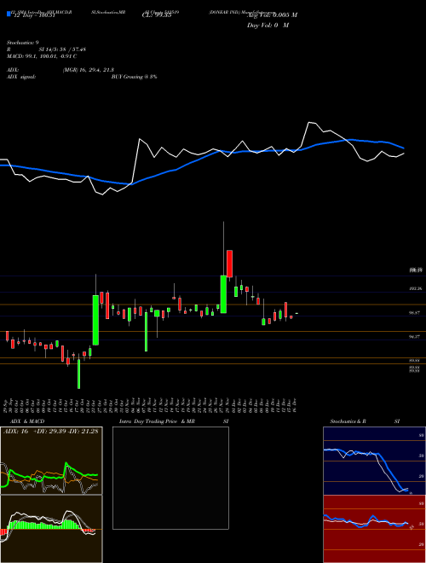Click the 'Avg Vol: 0.005 M' label
Viewport: 426px width, 563px height.
pyautogui.click(x=272, y=15)
